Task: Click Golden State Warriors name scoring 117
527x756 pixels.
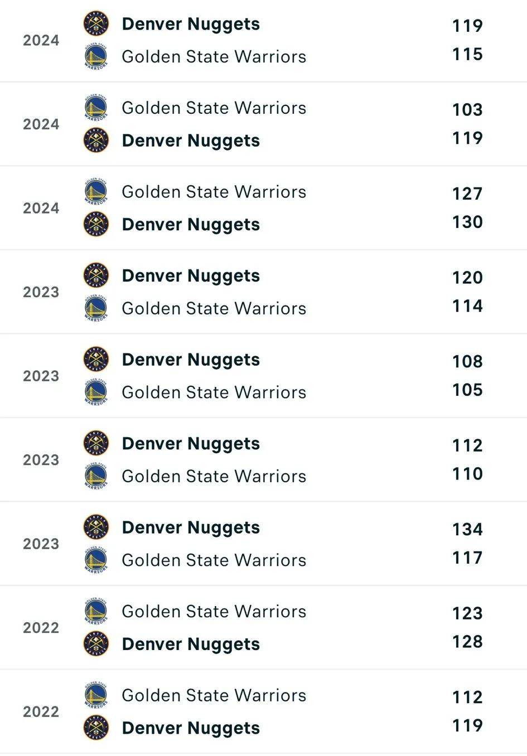Action: coord(214,560)
